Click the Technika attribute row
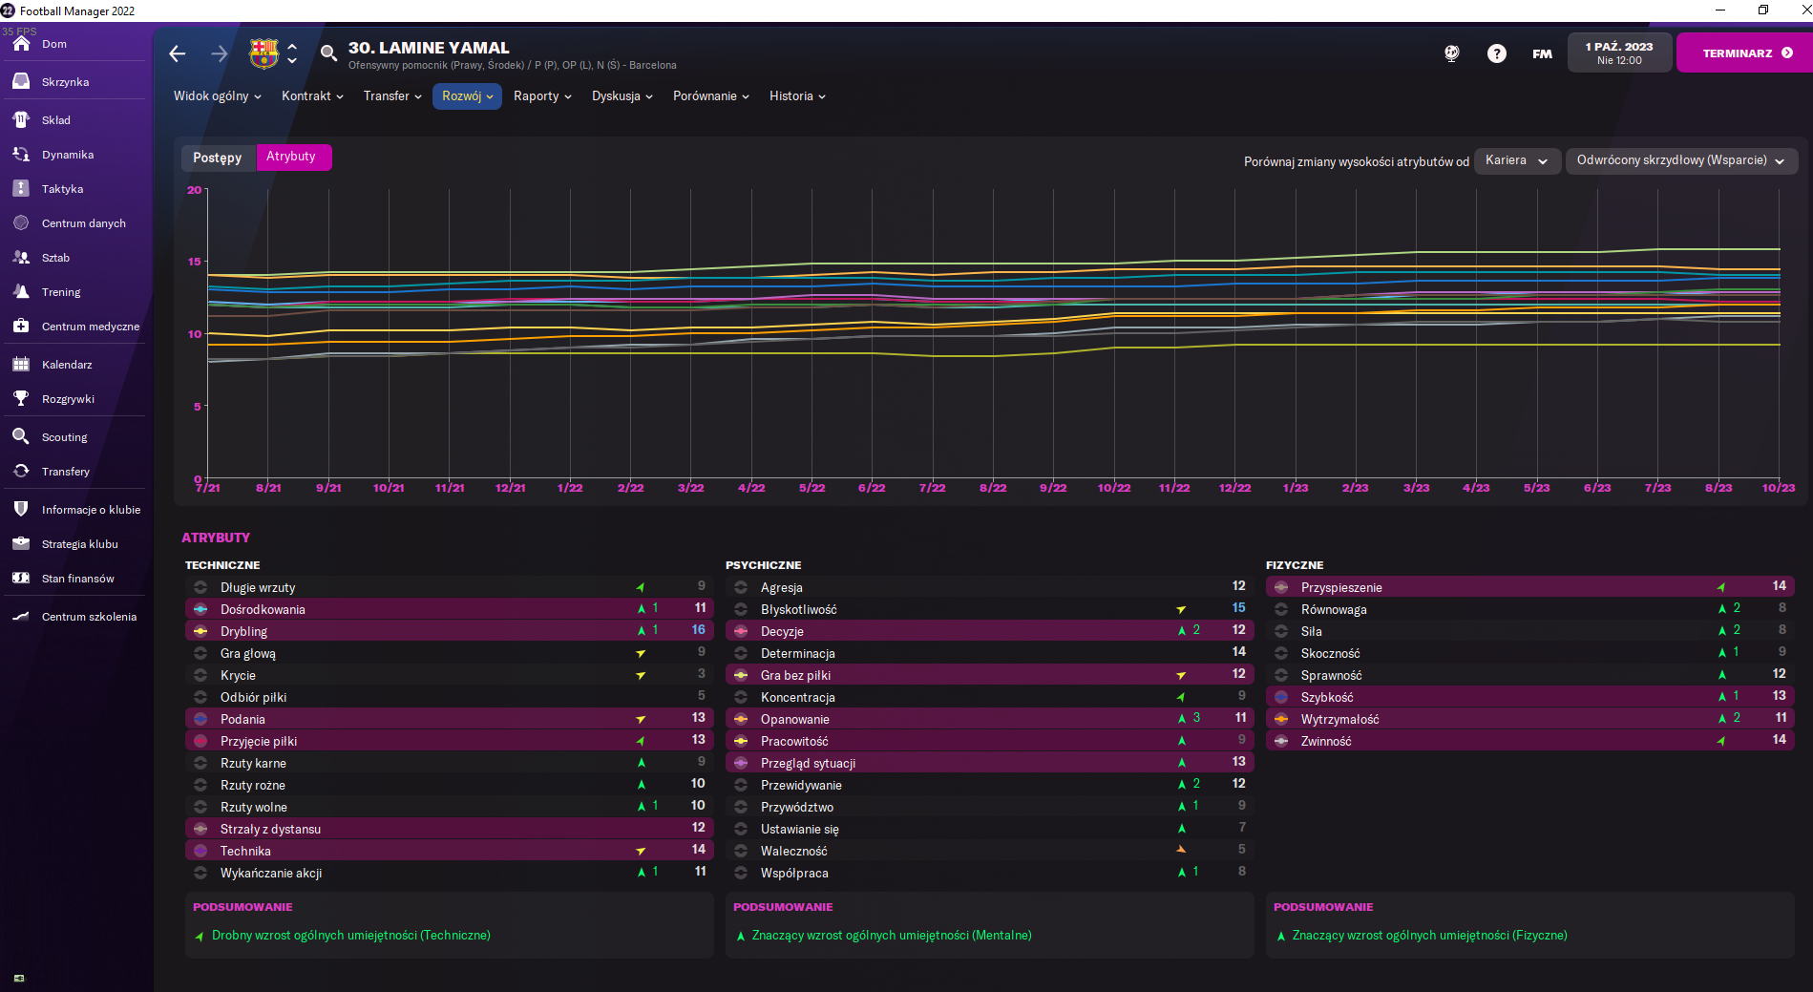 (449, 851)
